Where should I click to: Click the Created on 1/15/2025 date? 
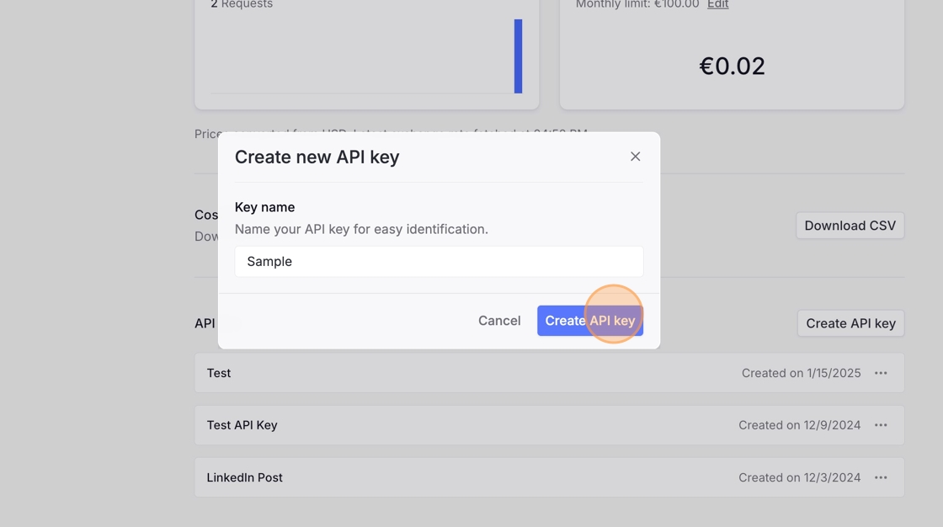pos(801,373)
